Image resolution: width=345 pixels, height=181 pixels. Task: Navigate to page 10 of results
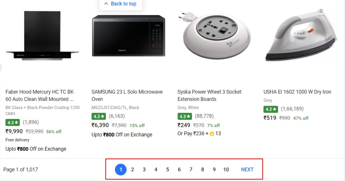(x=226, y=170)
